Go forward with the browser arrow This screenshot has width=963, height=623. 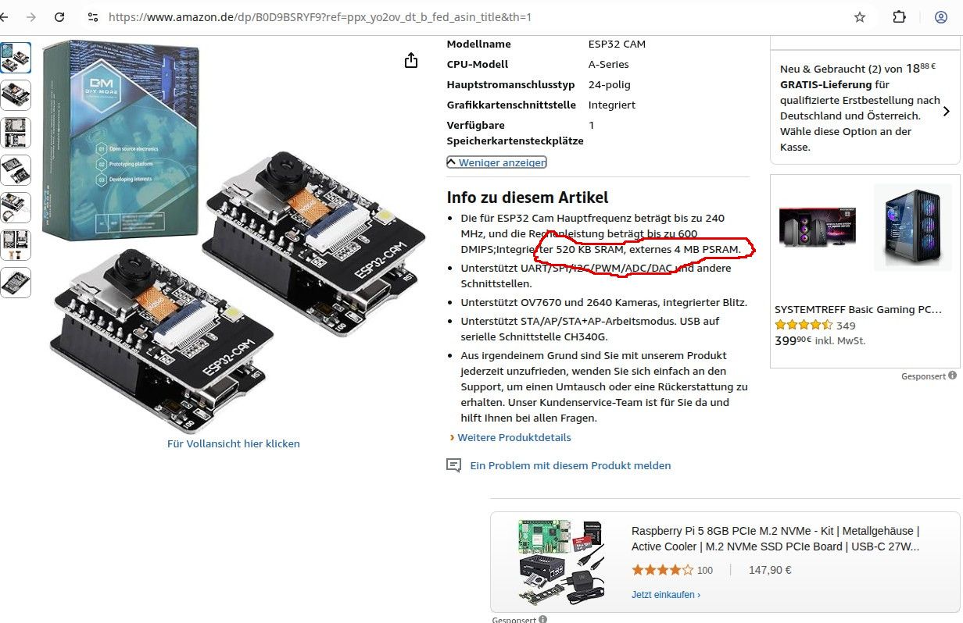pyautogui.click(x=31, y=16)
